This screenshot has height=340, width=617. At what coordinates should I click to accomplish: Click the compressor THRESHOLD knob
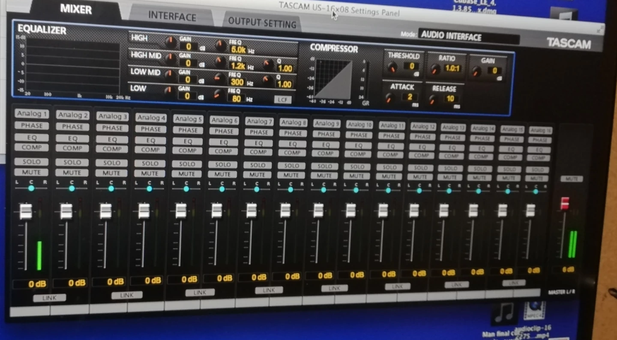[x=392, y=67]
